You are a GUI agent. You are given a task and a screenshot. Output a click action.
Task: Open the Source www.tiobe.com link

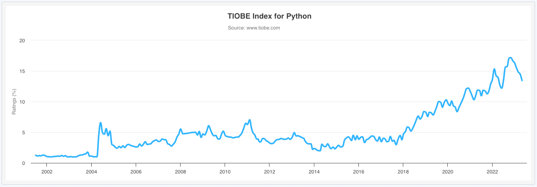coord(254,28)
